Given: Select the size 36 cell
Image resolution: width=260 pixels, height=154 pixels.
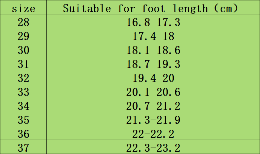Looking at the screenshot, I should click(x=23, y=134).
